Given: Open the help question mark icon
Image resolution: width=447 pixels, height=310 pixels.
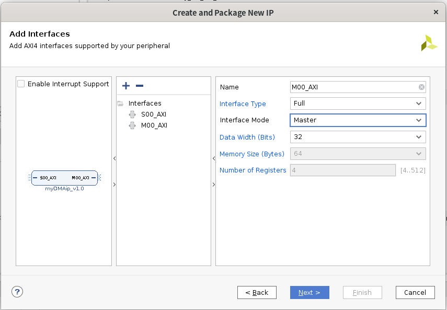Looking at the screenshot, I should point(16,292).
